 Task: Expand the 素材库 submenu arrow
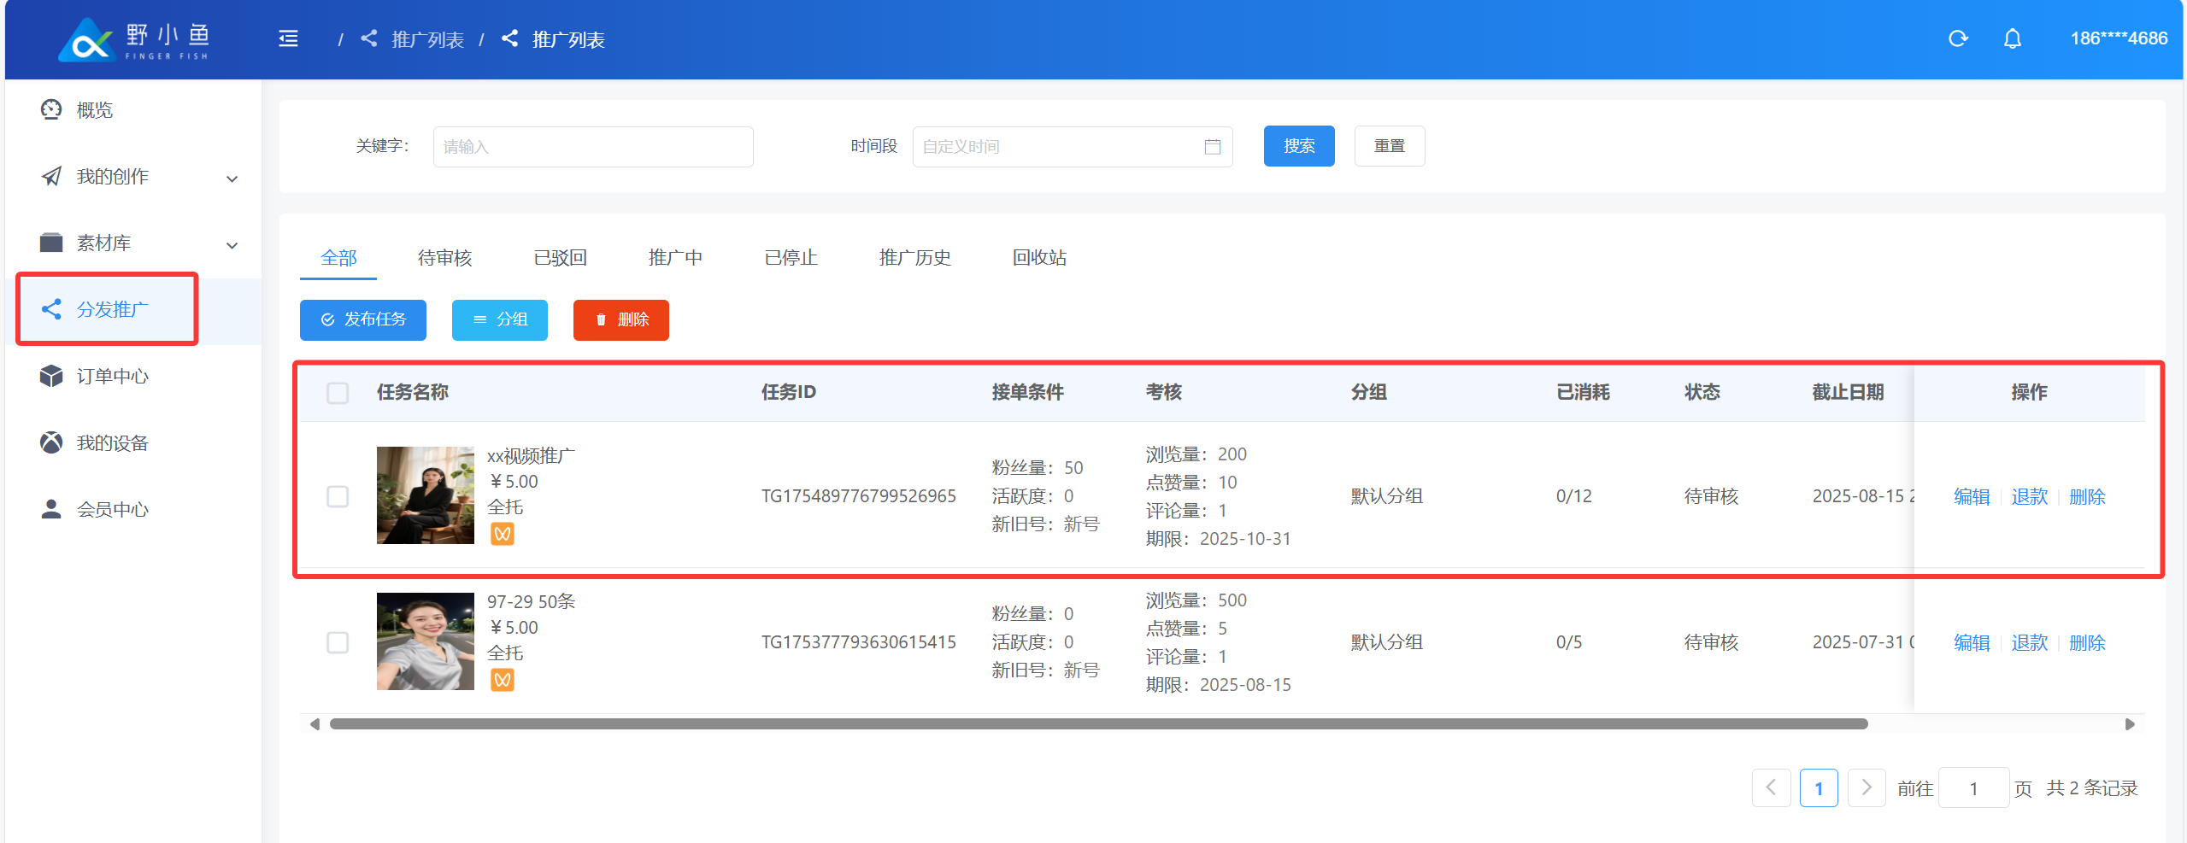pyautogui.click(x=232, y=245)
